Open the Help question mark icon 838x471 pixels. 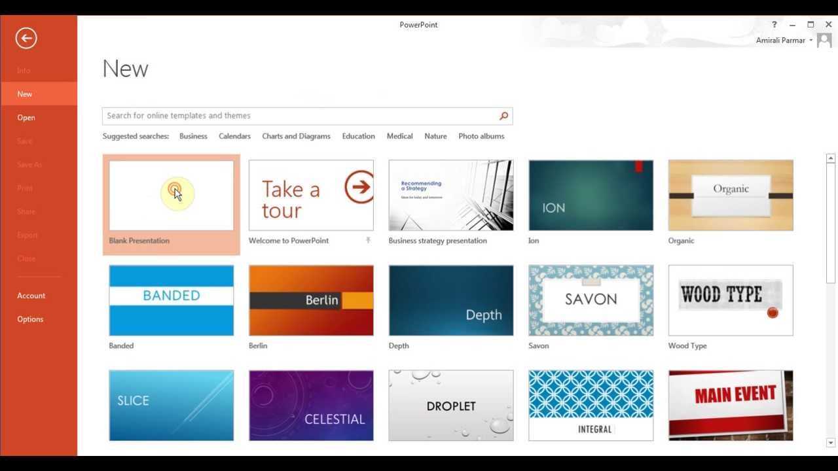click(774, 25)
